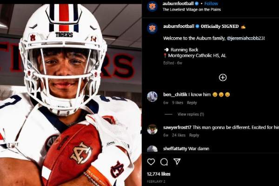The image size is (279, 186).
Task: Click the auburnfootball avatar beside the caption
Action: (x=152, y=28)
